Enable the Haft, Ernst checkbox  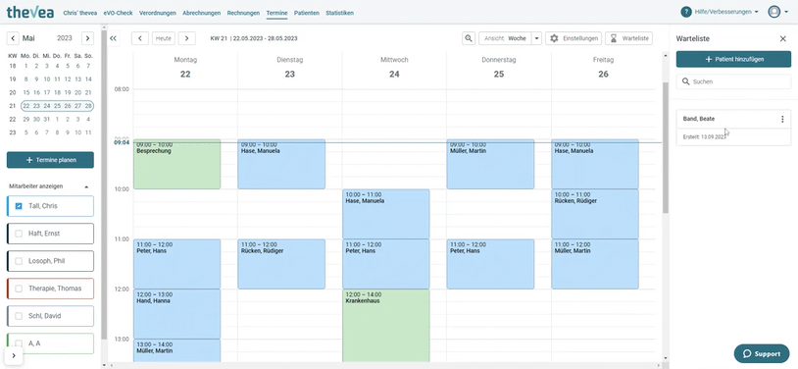(x=19, y=234)
